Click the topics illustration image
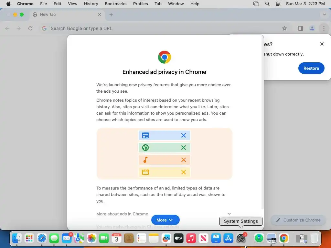331x248 pixels. tap(164, 153)
